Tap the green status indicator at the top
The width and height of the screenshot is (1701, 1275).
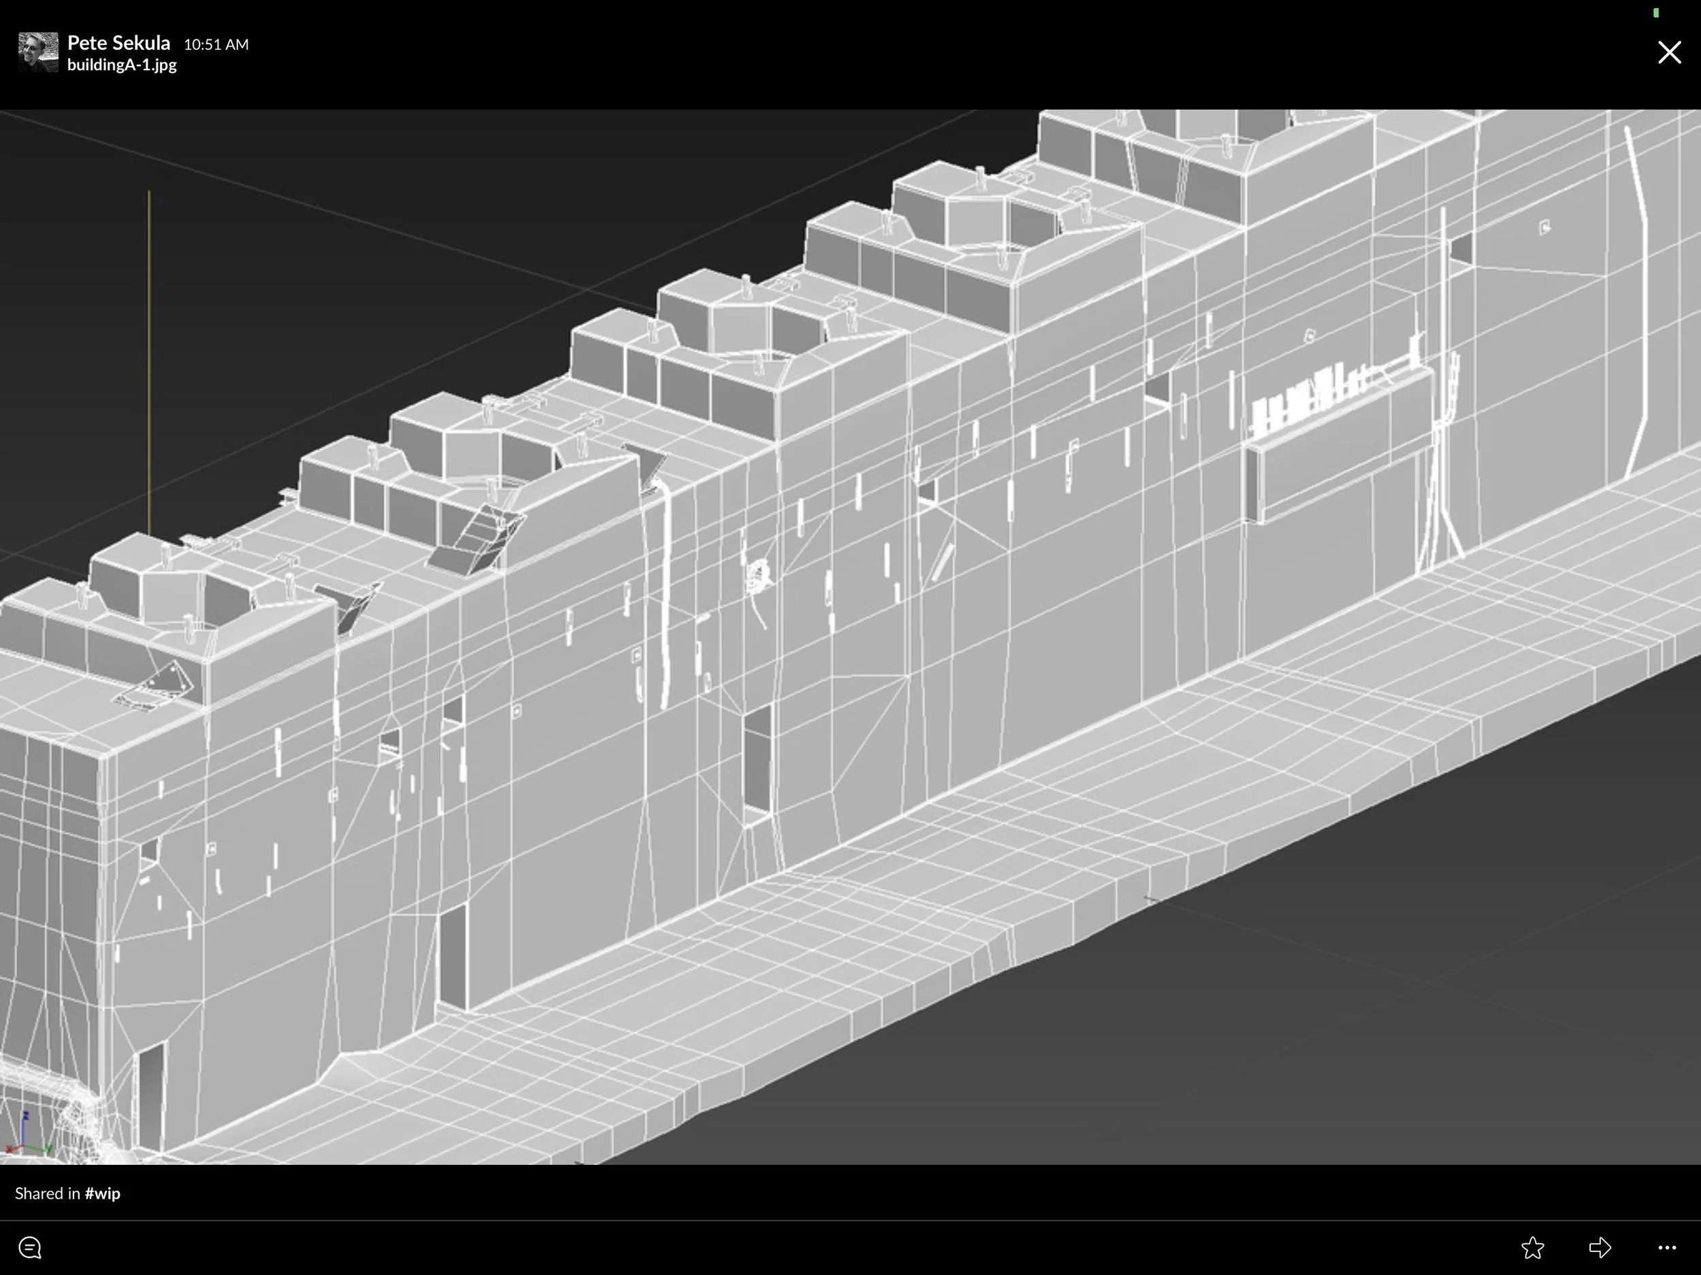tap(1655, 12)
